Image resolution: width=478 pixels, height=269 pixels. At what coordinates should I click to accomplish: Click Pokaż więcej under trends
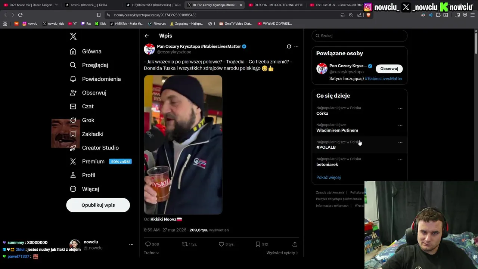328,177
